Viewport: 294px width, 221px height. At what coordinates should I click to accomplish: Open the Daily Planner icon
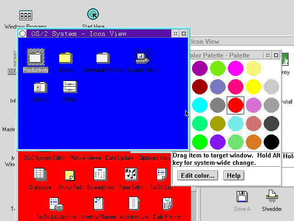tap(167, 204)
